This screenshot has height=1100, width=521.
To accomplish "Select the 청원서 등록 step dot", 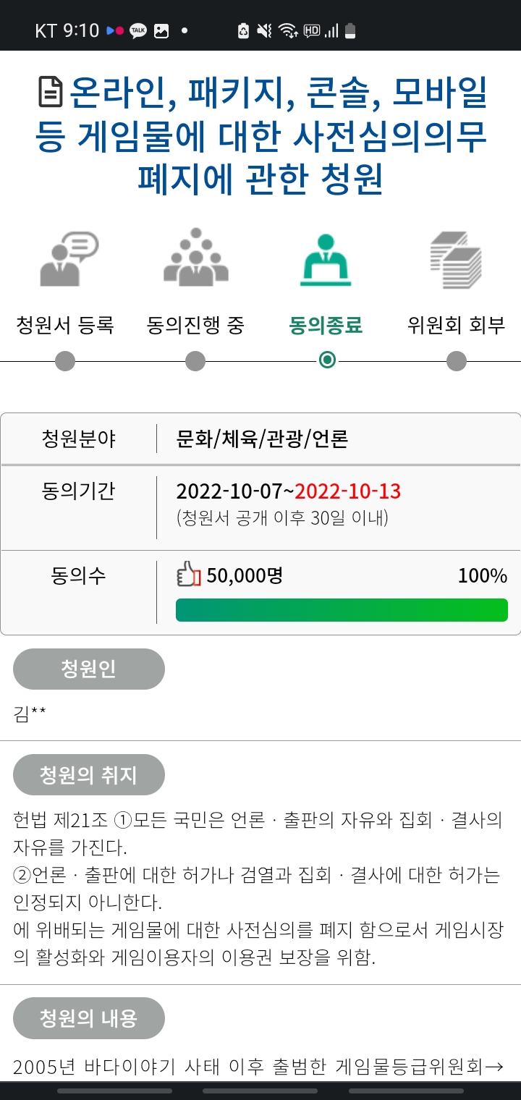I will click(x=65, y=360).
